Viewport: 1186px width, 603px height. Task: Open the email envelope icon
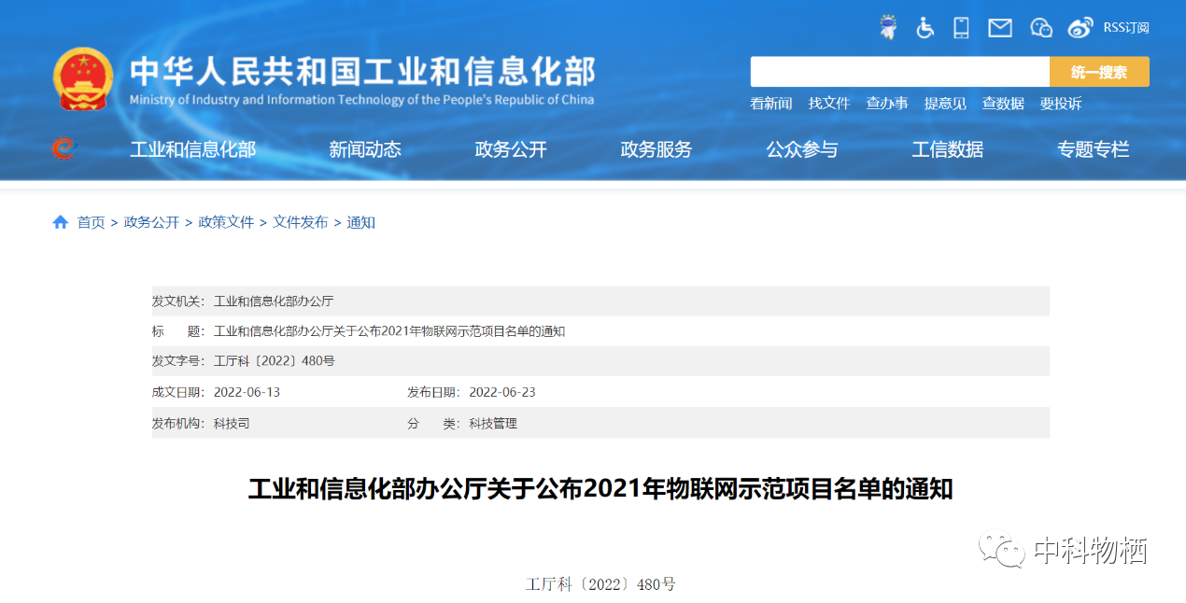(x=1000, y=28)
